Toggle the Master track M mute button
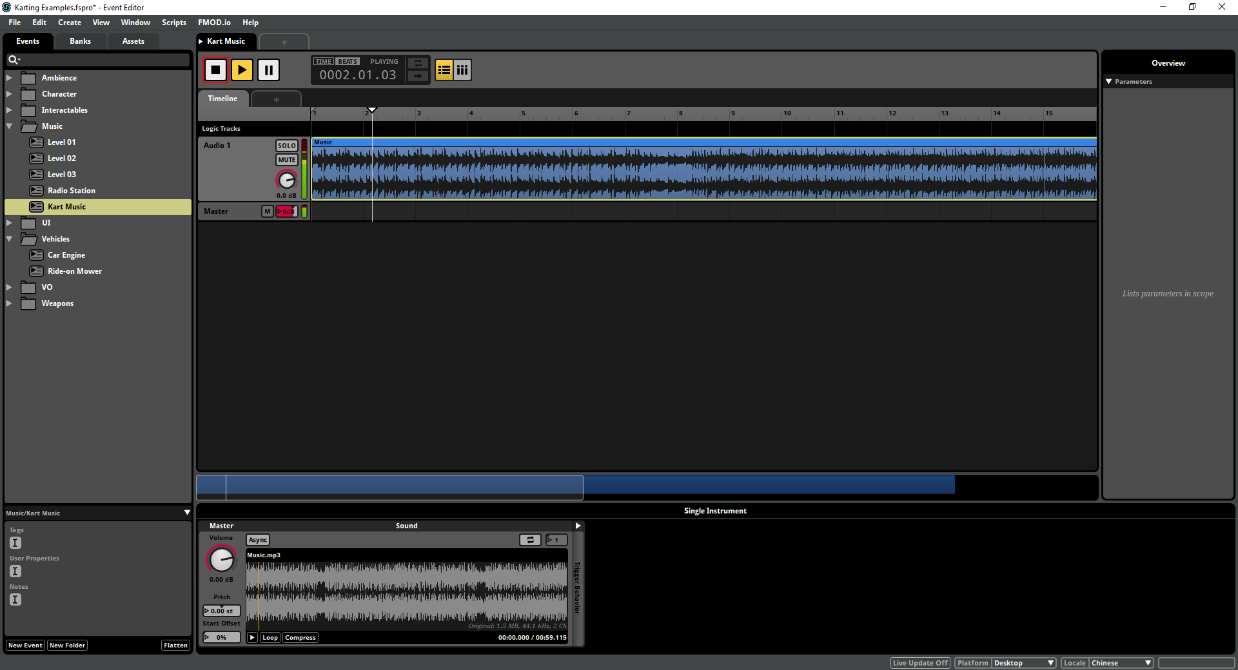The image size is (1238, 670). [x=268, y=211]
